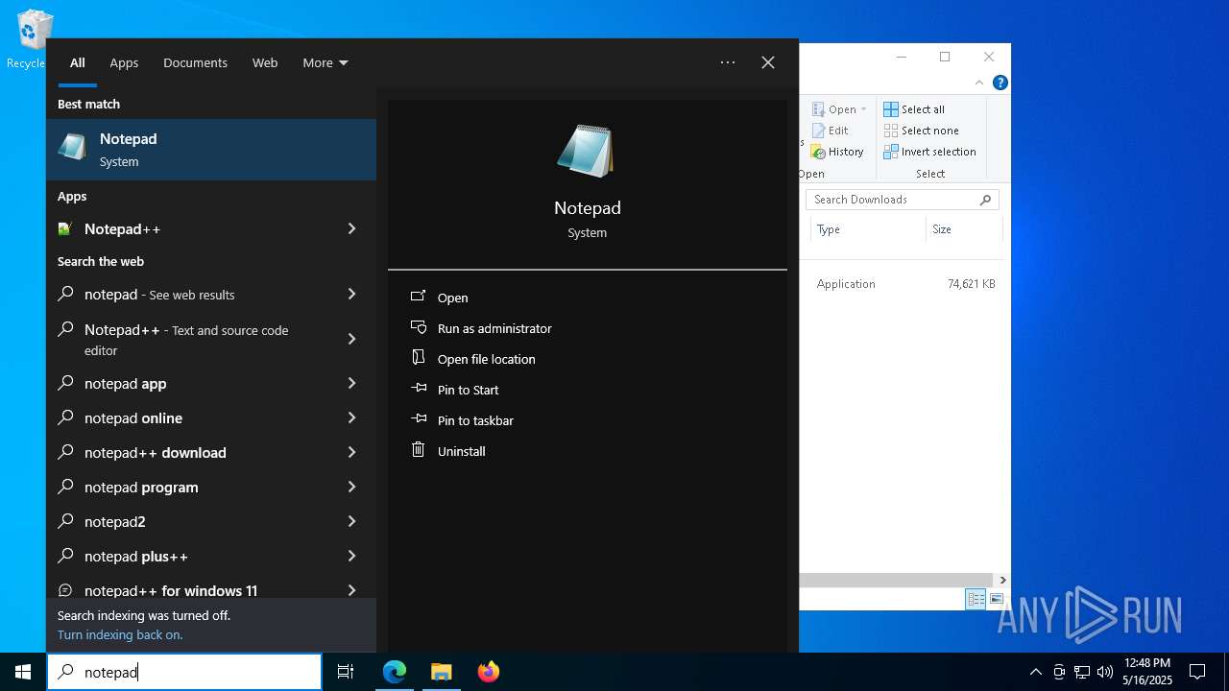This screenshot has width=1229, height=691.
Task: Show hidden tray icons chevron
Action: click(x=1035, y=672)
